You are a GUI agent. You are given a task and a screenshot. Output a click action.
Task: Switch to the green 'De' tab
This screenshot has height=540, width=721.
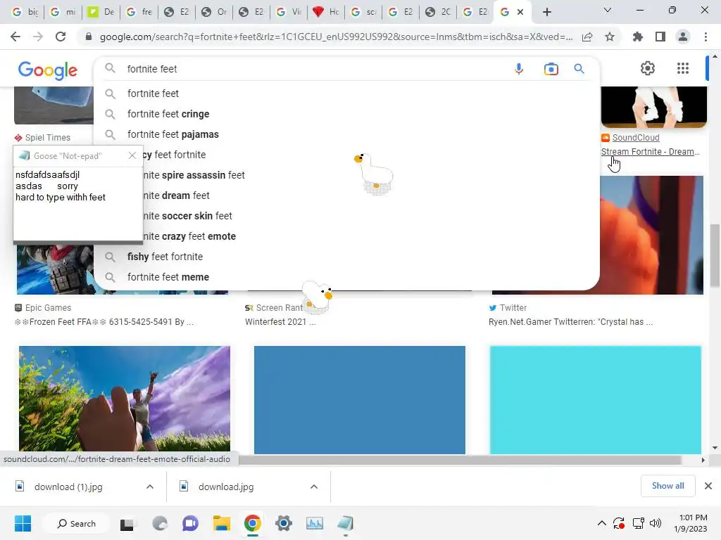(101, 12)
